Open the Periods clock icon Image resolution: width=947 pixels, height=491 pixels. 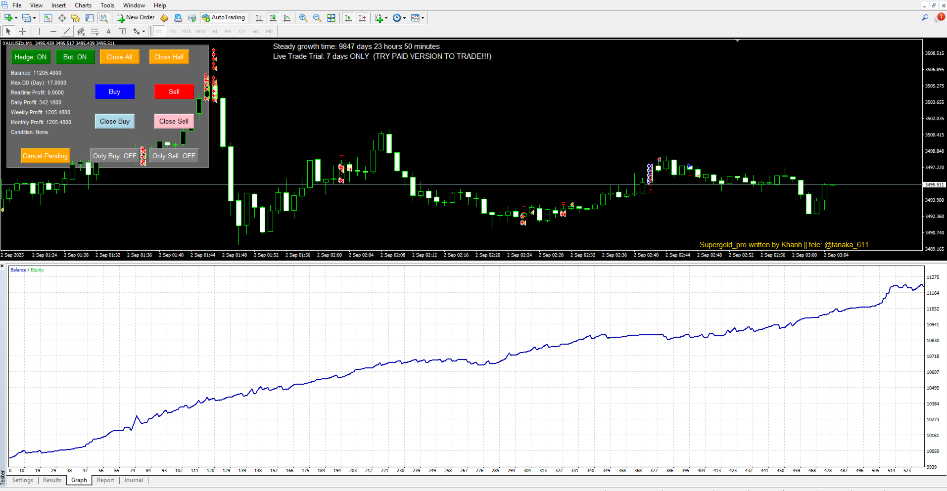pyautogui.click(x=397, y=18)
